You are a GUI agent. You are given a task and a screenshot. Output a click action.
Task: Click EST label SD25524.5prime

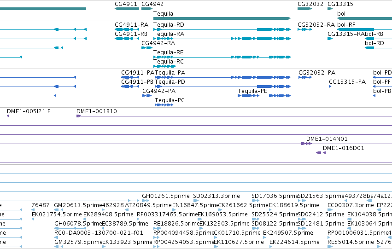pos(275,214)
